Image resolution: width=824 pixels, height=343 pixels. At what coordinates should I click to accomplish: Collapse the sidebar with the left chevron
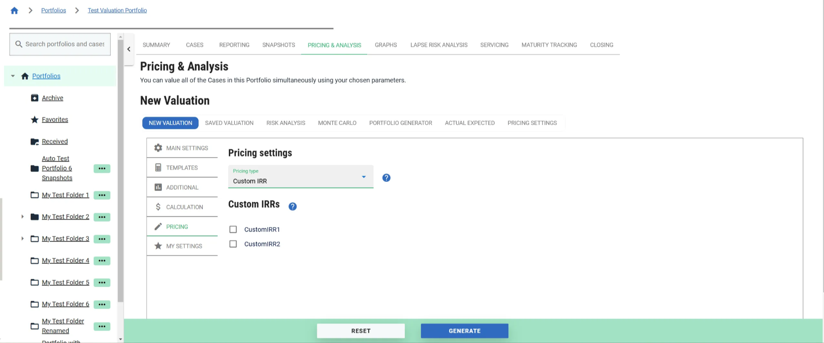click(x=129, y=49)
